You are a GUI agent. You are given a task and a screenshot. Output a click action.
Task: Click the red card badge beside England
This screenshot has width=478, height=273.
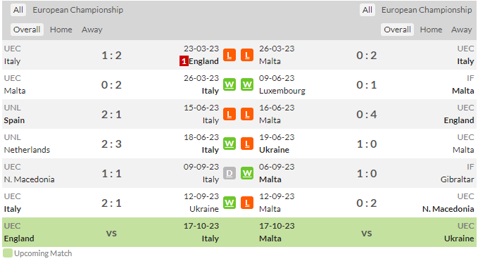[184, 61]
